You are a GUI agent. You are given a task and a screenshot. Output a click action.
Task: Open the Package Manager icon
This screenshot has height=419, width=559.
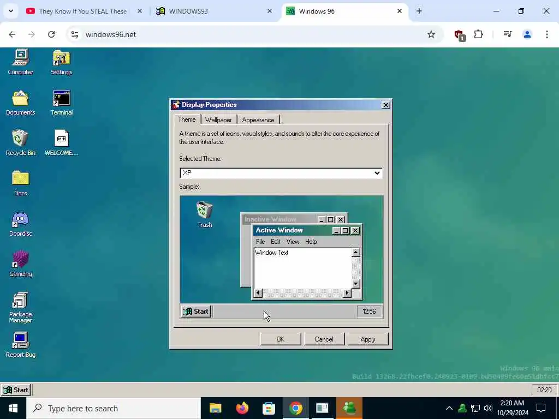click(x=20, y=308)
